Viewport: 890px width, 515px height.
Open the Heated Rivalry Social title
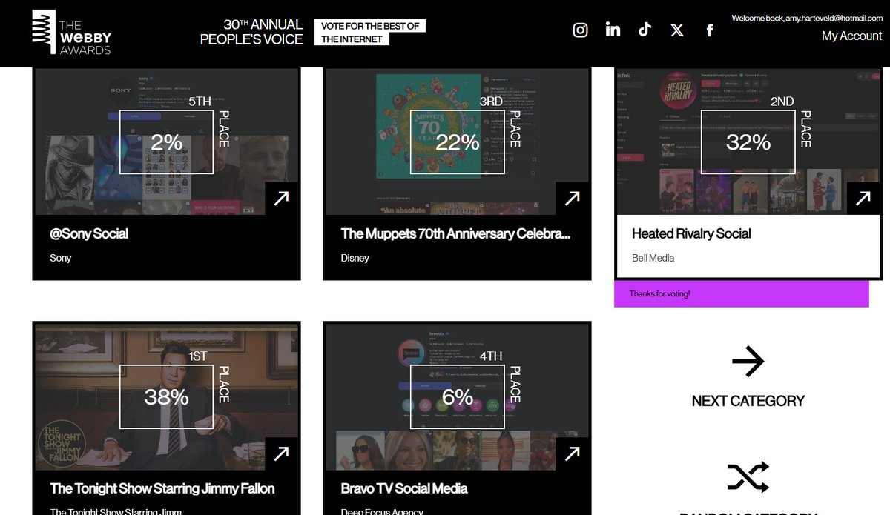click(x=691, y=233)
